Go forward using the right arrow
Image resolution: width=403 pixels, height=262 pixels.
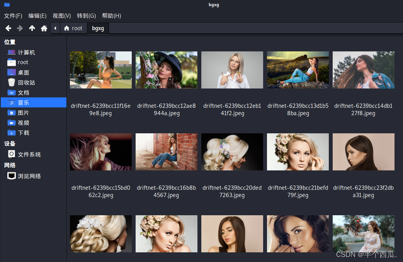point(20,28)
